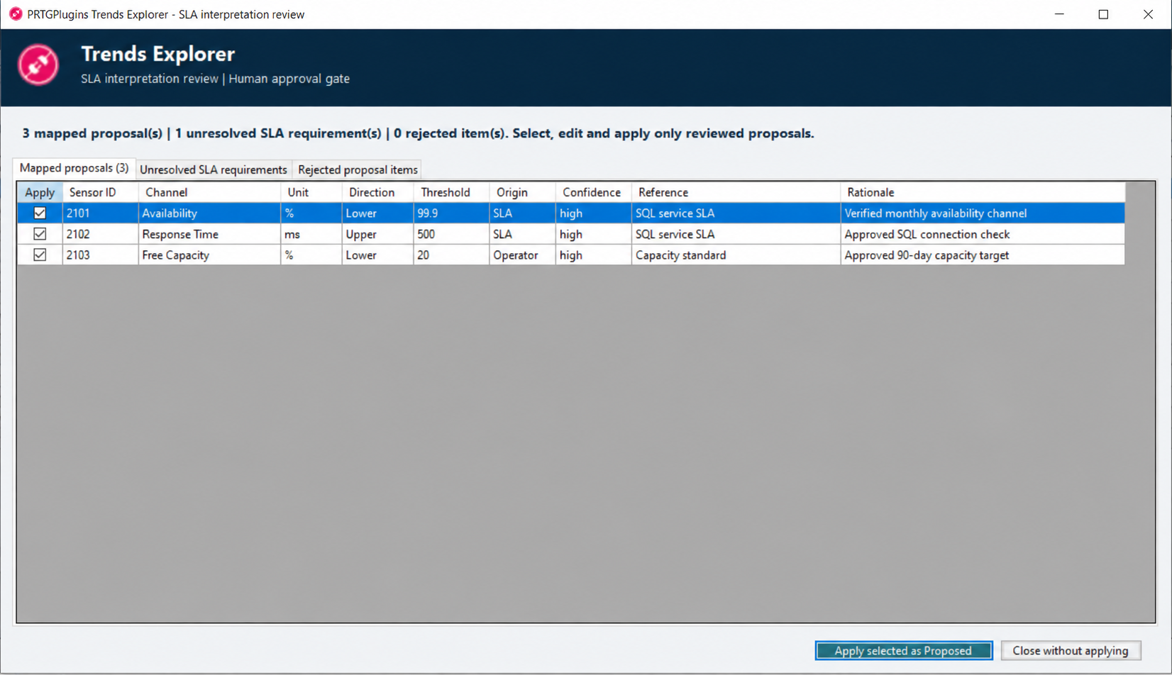Screen dimensions: 1172x675
Task: Click sensor ID 2102 cell
Action: (100, 234)
